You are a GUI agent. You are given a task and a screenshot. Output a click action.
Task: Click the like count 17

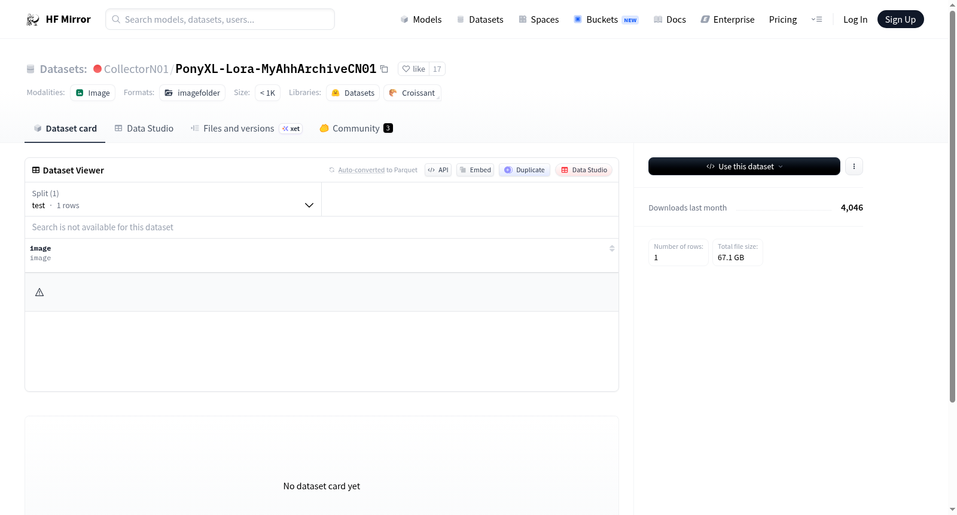coord(437,69)
